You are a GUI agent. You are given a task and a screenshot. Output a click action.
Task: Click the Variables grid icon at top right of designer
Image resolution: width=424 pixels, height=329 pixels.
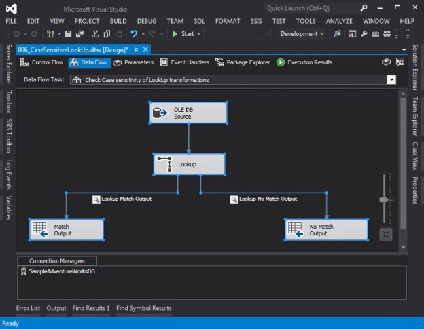[x=400, y=62]
